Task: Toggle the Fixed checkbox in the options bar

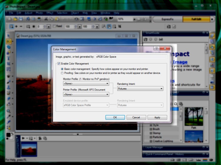Action: (54, 26)
